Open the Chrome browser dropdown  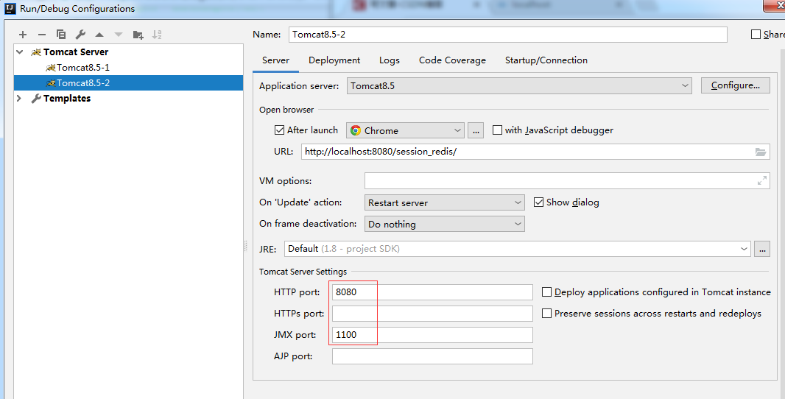tap(405, 130)
